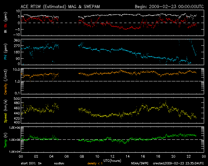Click the '1.0E+06' temperature axis value
The height and width of the screenshot is (166, 208).
[15, 128]
